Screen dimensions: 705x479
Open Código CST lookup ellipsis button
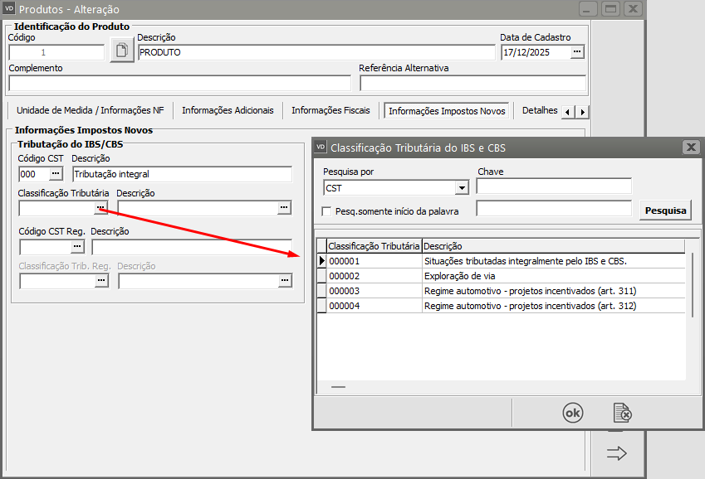click(56, 174)
